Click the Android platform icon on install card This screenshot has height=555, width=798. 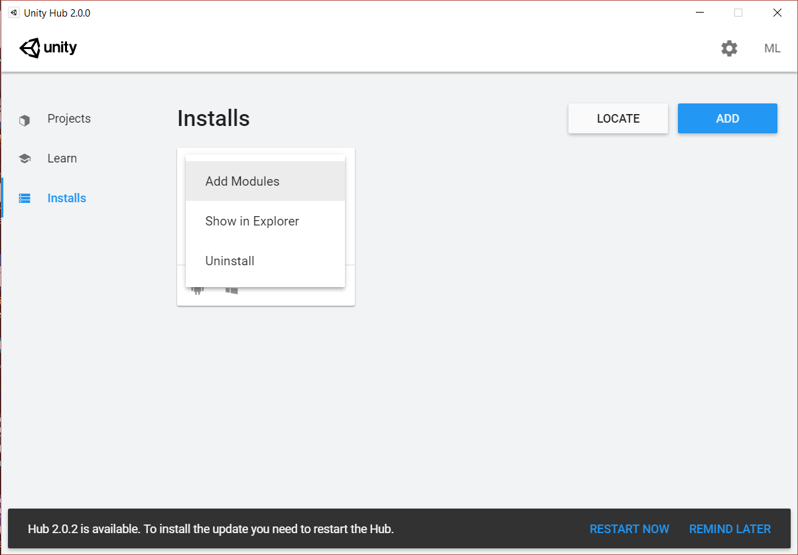click(x=197, y=290)
